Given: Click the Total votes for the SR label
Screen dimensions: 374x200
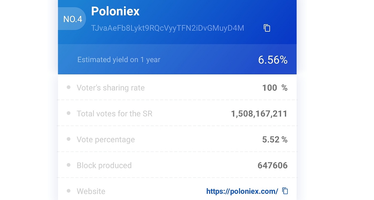Looking at the screenshot, I should [115, 114].
